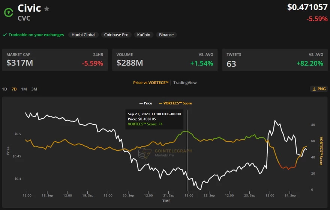Click the chart crosshair line at Sep 21 11:00
The height and width of the screenshot is (210, 330).
(187, 151)
